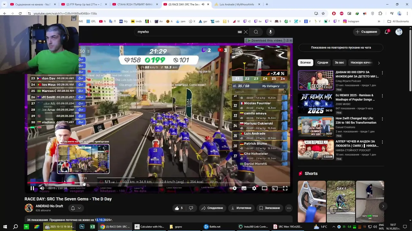
Task: Show hidden bookmarks with the chevron
Action: [379, 21]
